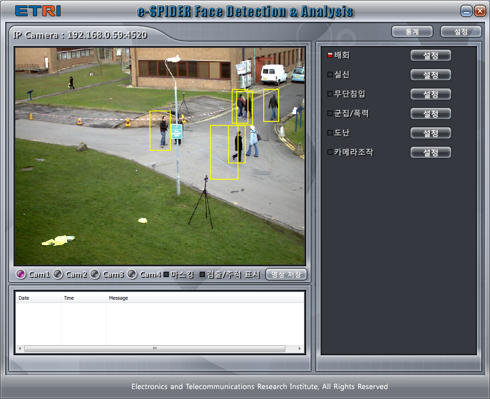The image size is (490, 399).
Task: Open 설정 for 무단침입 event
Action: (x=430, y=94)
